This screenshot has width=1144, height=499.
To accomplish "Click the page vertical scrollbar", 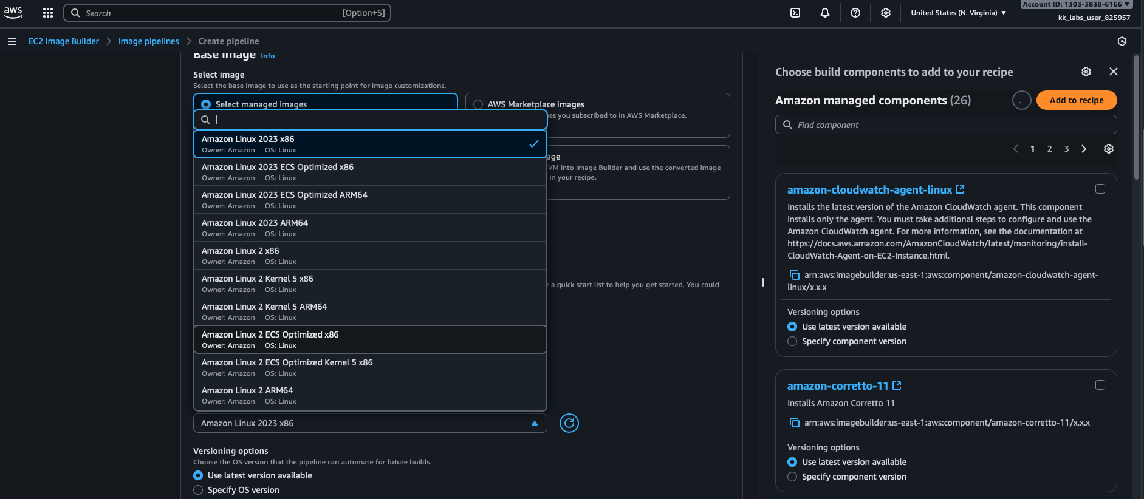I will (x=1137, y=117).
